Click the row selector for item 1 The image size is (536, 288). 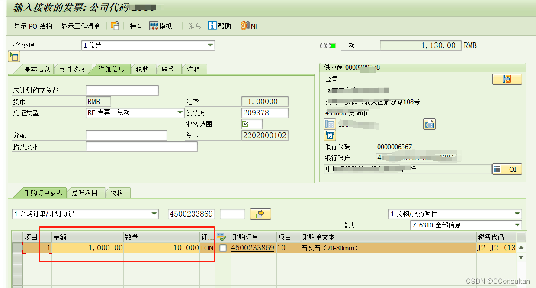(17, 248)
